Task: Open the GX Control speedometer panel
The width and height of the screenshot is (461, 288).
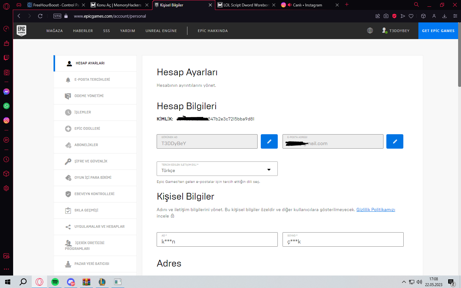Action: tap(6, 29)
